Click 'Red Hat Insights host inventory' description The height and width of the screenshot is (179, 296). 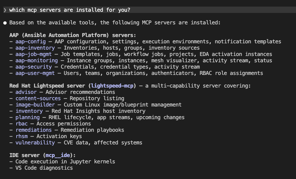pos(98,111)
